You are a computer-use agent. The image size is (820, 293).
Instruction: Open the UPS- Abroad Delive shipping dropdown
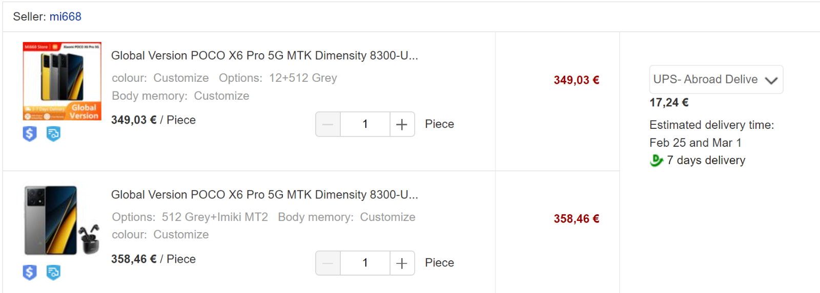[x=716, y=79]
